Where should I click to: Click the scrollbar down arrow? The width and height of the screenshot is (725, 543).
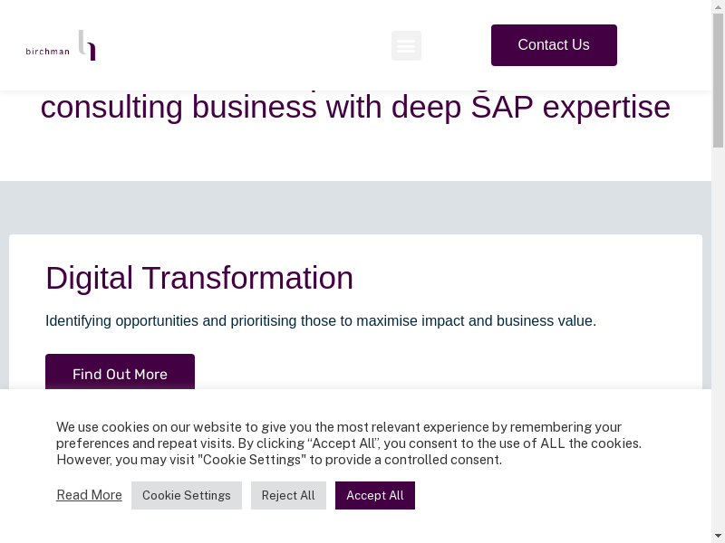click(718, 536)
